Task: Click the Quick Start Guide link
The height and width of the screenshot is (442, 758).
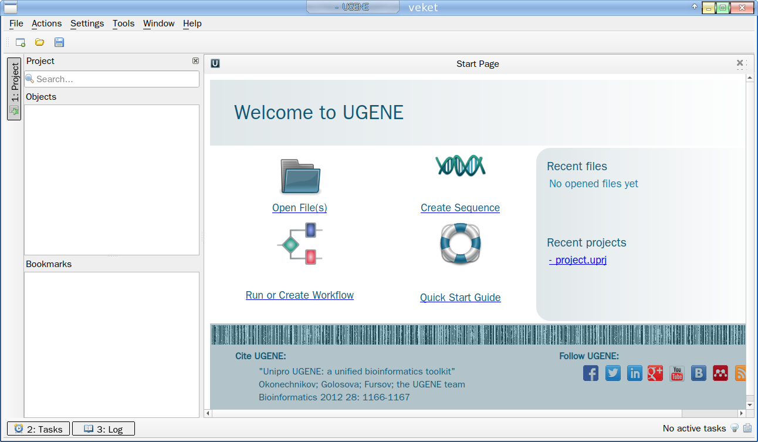Action: coord(461,298)
